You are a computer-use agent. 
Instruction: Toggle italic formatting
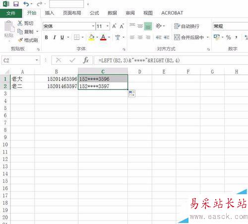(55, 37)
